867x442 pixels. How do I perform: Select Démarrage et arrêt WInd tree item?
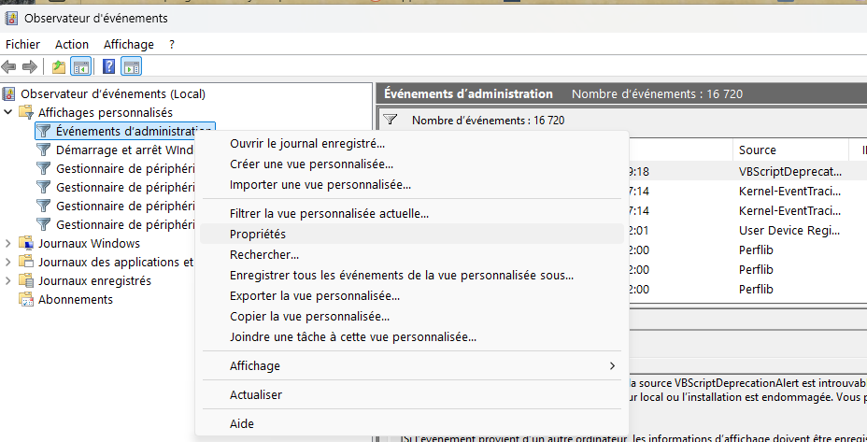click(124, 150)
